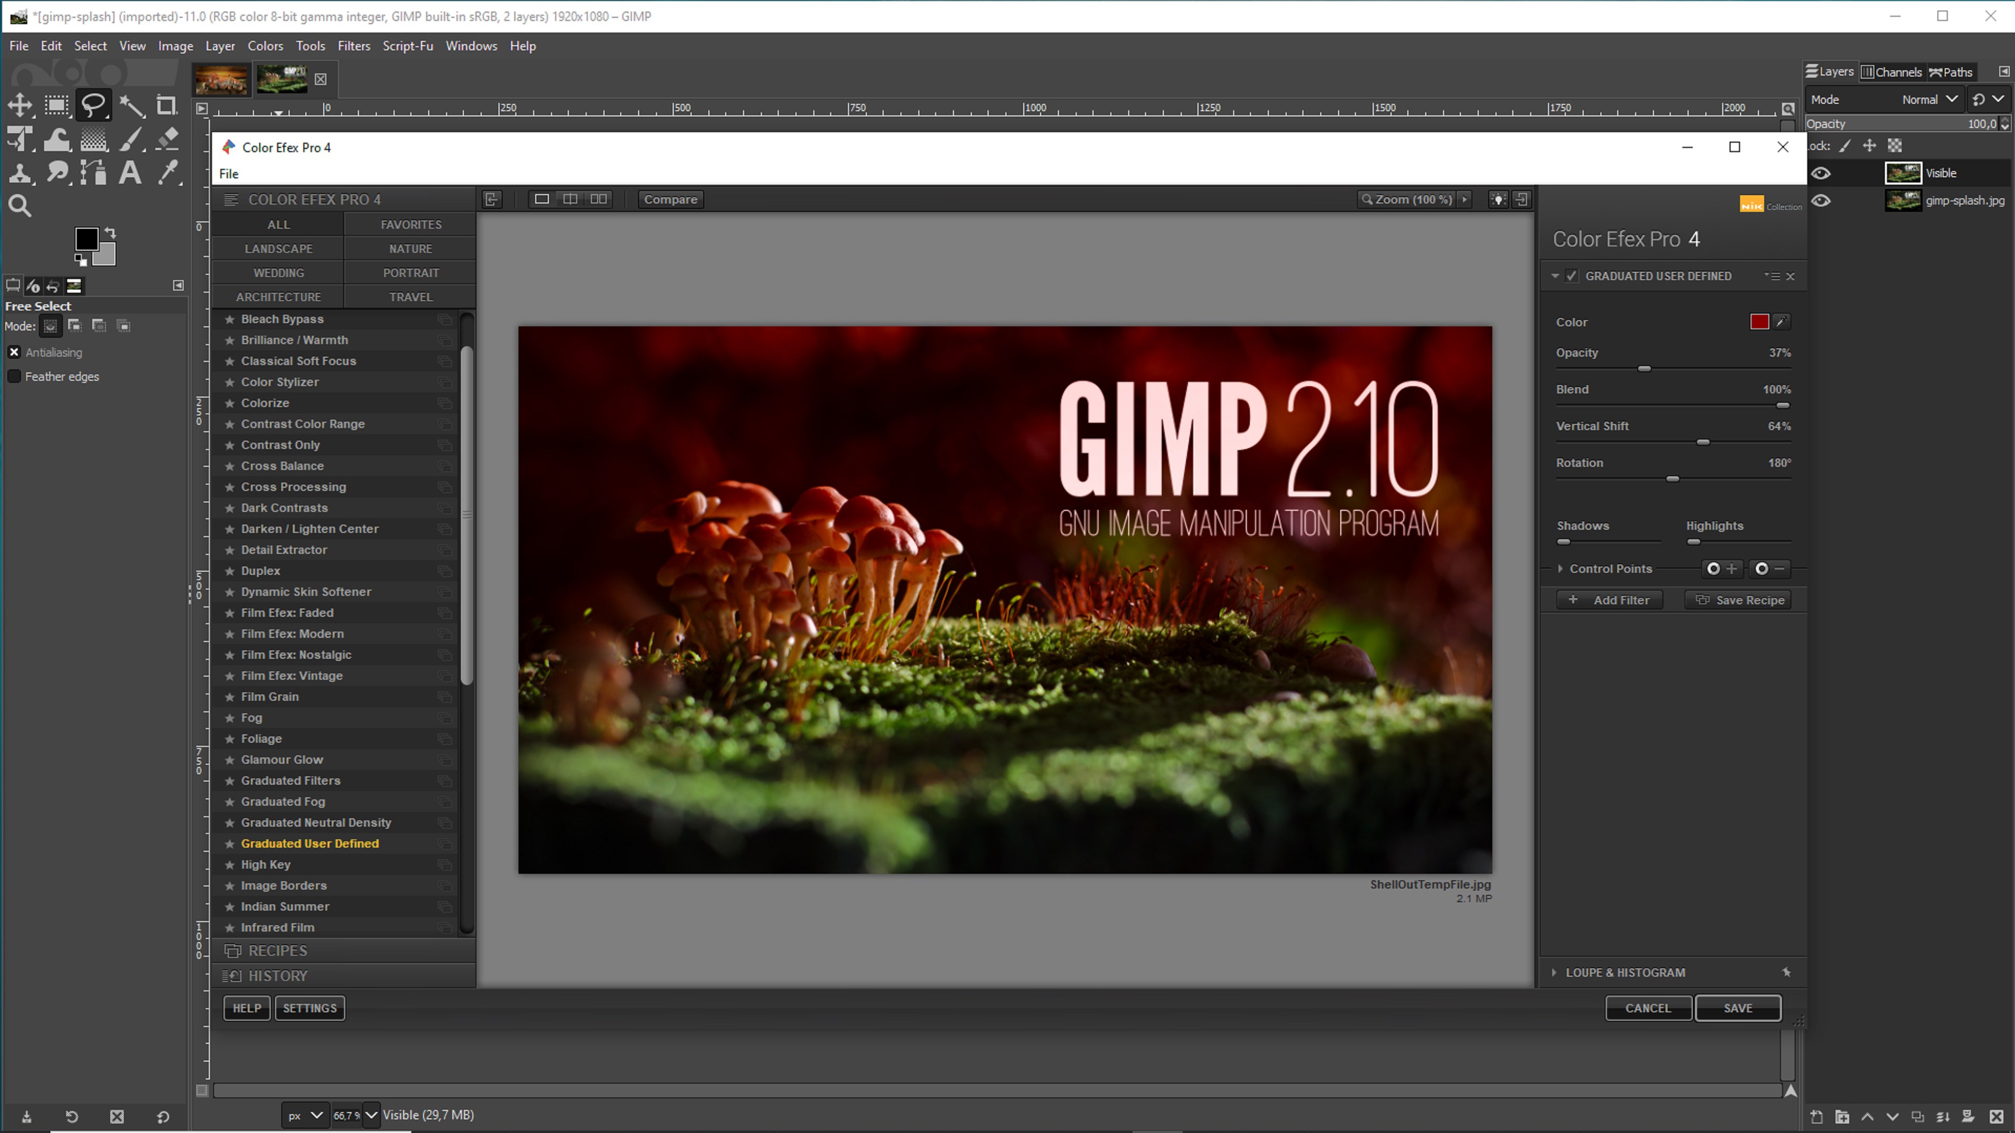Activate the Fuzzy Select (magic wand) tool

point(131,105)
